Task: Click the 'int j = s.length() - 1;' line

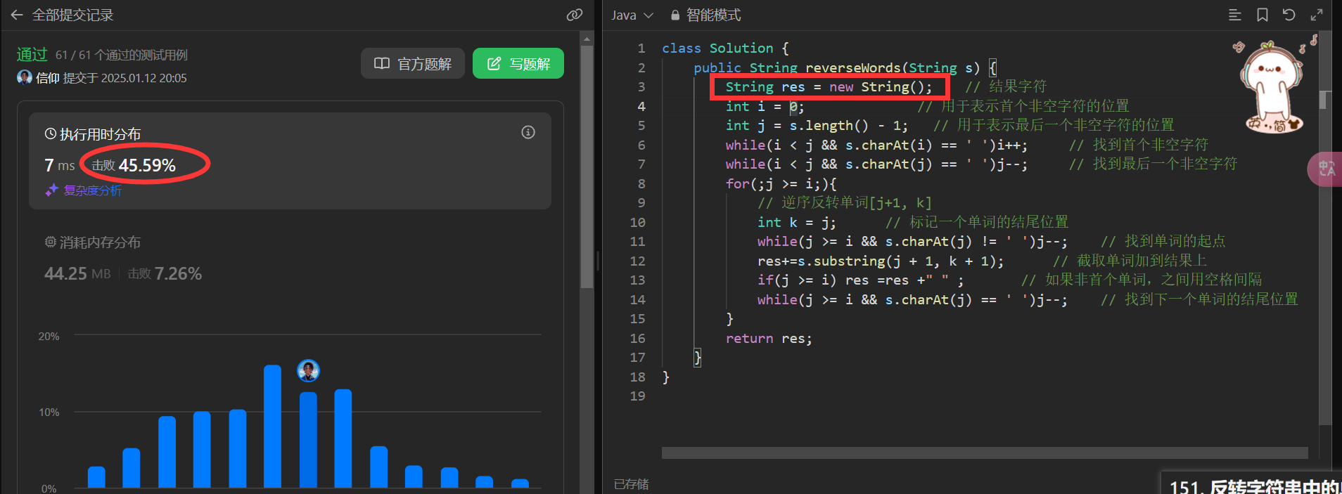Action: (x=817, y=125)
